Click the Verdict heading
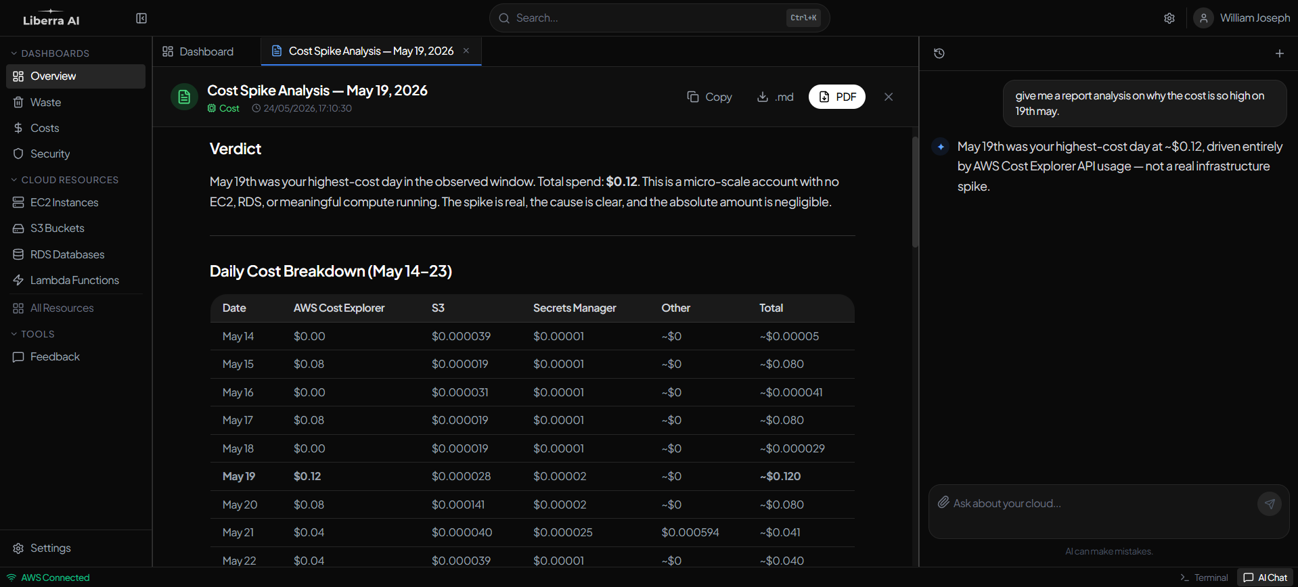Screen dimensions: 1298x587 pos(236,149)
